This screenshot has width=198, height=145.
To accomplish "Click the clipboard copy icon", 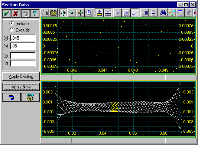I will (53, 13).
